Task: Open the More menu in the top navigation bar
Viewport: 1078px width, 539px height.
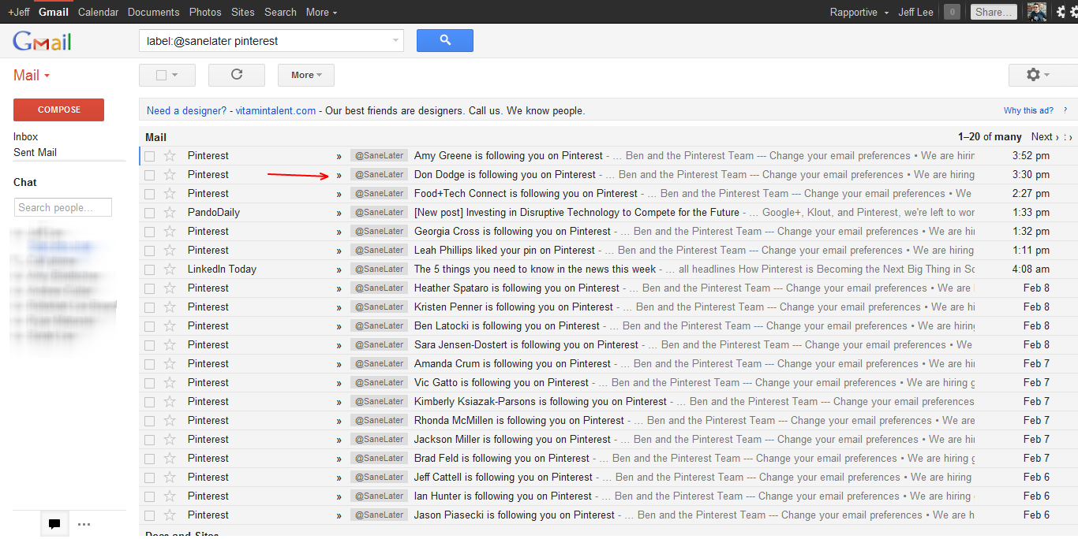Action: (x=321, y=12)
